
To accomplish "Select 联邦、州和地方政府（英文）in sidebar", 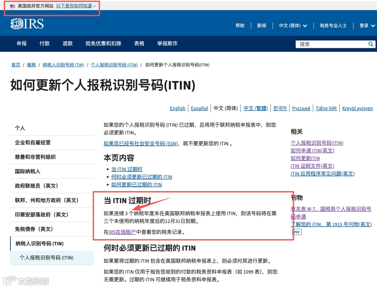I will tap(52, 200).
